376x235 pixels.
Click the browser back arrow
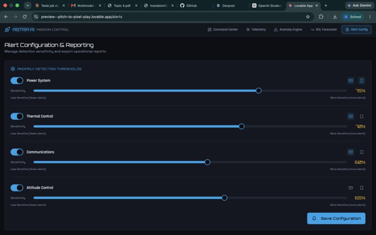pyautogui.click(x=6, y=17)
